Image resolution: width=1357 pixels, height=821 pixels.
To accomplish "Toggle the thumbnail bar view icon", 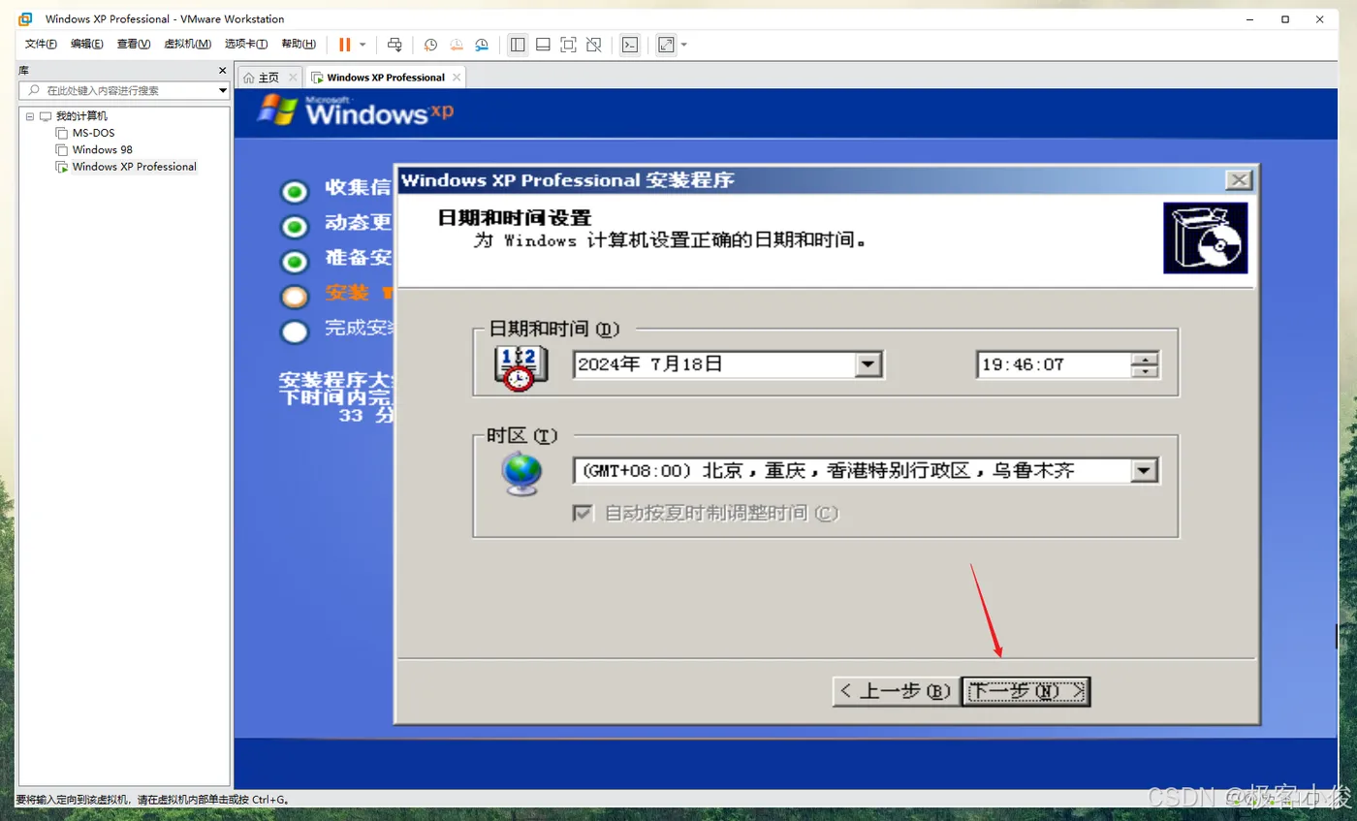I will click(x=543, y=45).
